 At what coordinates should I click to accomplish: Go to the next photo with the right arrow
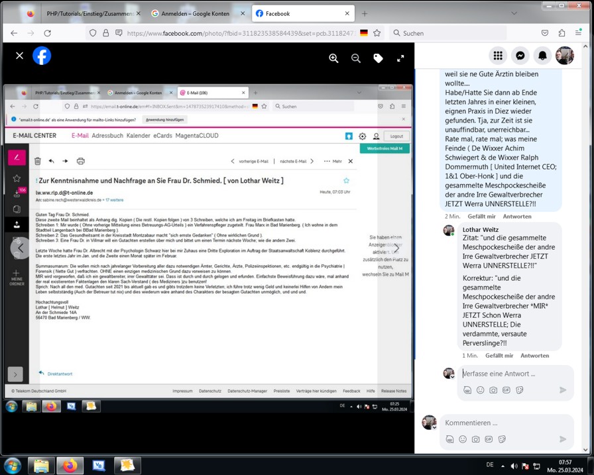click(x=396, y=248)
